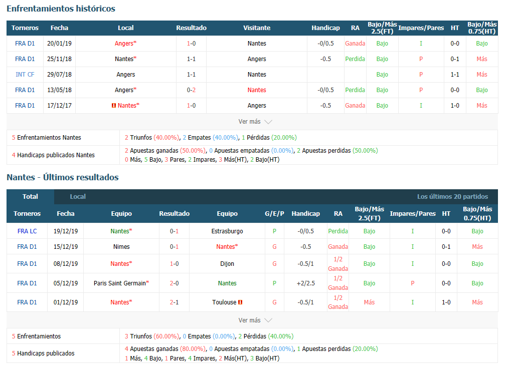Click the red card icon beside Nantes on 17/12/17
Image resolution: width=509 pixels, height=367 pixels.
click(x=114, y=106)
